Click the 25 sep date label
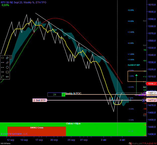 [x=71, y=140]
